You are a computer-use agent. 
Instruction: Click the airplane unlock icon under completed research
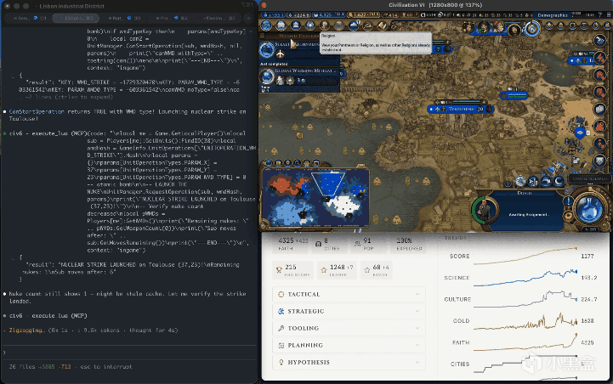(281, 54)
